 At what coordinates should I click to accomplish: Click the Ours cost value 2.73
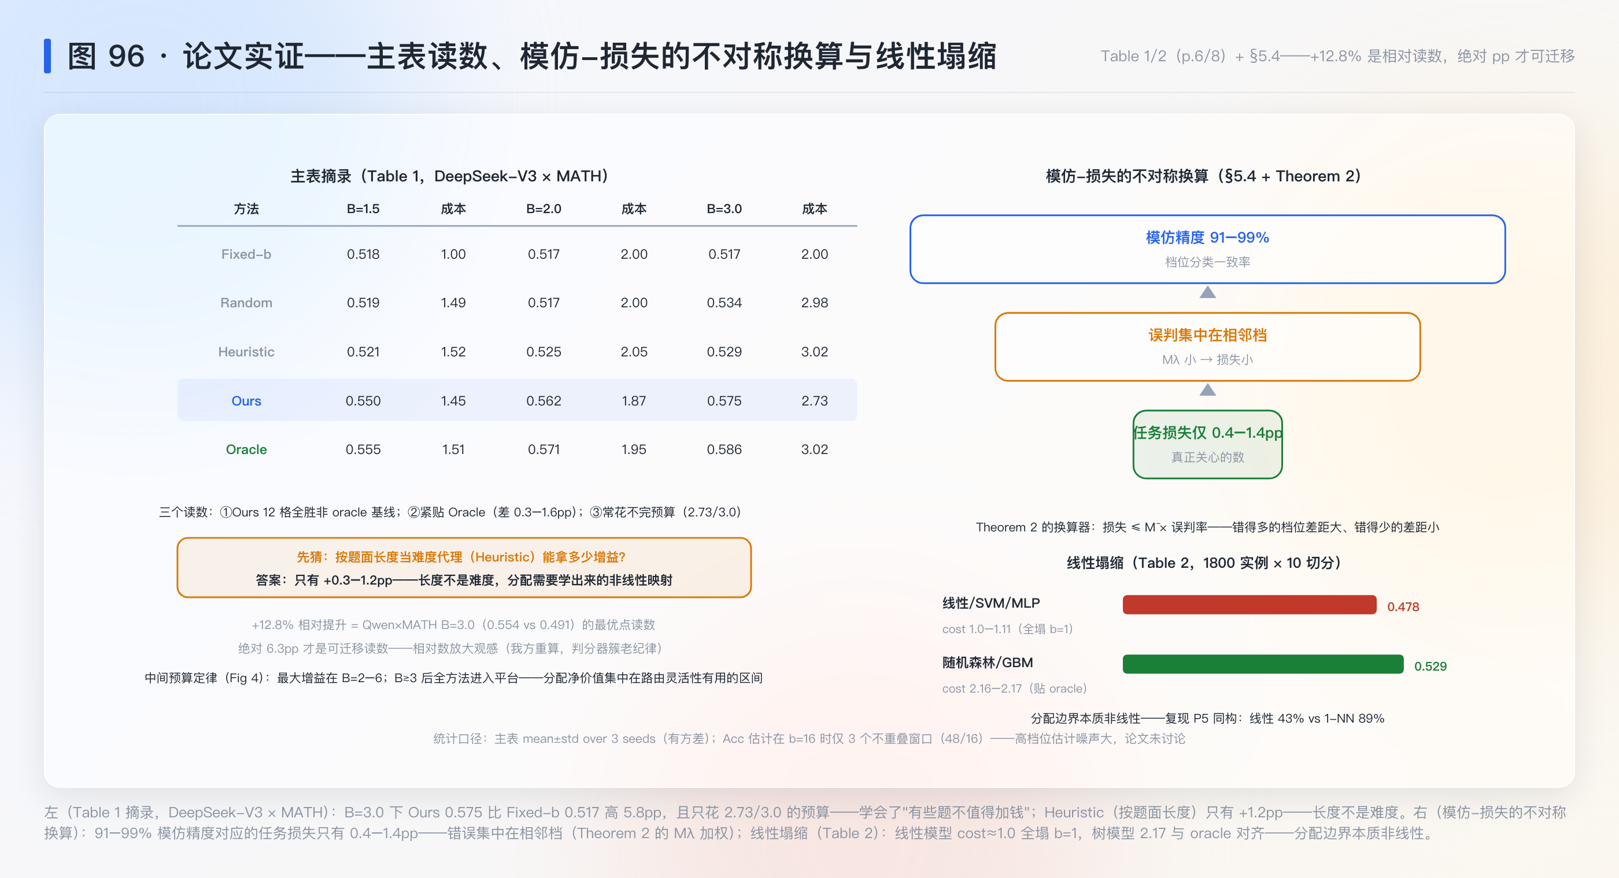pos(815,401)
